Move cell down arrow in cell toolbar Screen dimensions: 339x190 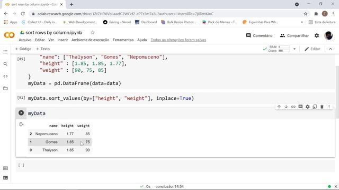coord(286,107)
